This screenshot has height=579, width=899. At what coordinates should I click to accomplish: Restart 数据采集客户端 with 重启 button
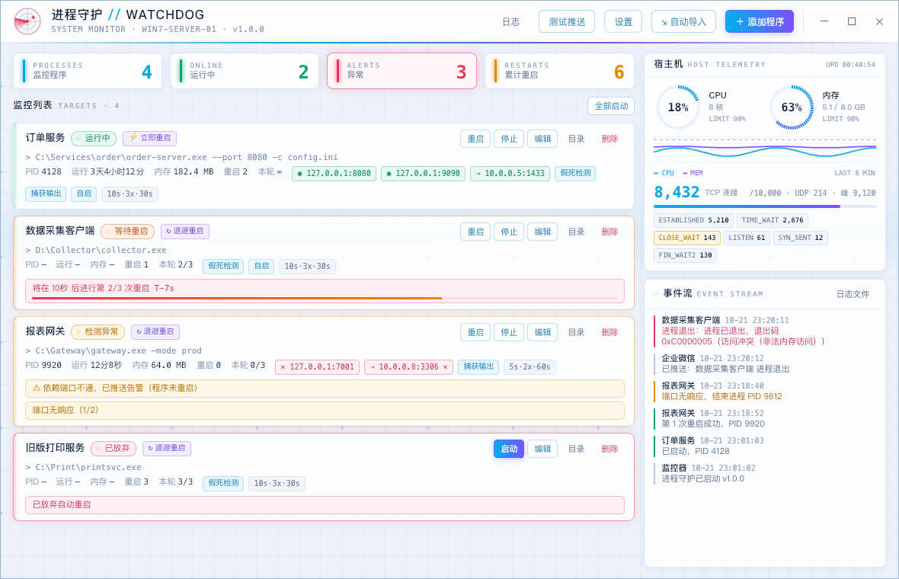pos(475,232)
